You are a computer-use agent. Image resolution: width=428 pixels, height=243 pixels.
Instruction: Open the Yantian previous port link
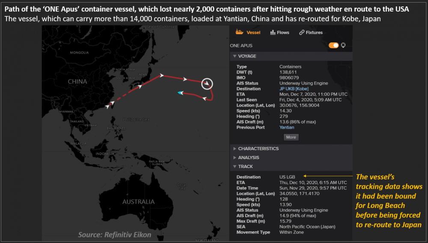286,127
